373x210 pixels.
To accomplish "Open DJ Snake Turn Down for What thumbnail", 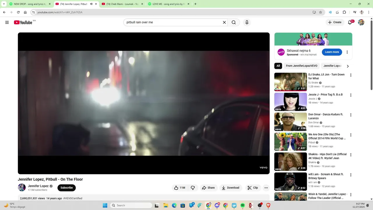I will pyautogui.click(x=291, y=82).
